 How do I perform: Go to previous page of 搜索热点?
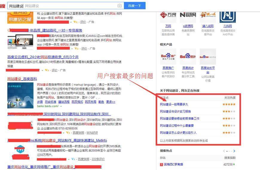pyautogui.click(x=224, y=151)
